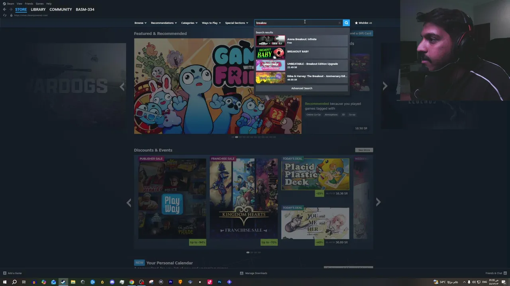The image size is (510, 286).
Task: Open Google Chrome from the taskbar
Action: tap(131, 282)
